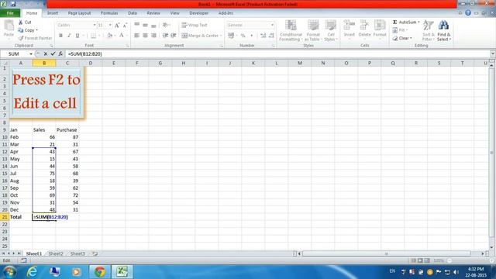Switch to the Page Layout tab
Image resolution: width=496 pixels, height=279 pixels.
click(79, 13)
